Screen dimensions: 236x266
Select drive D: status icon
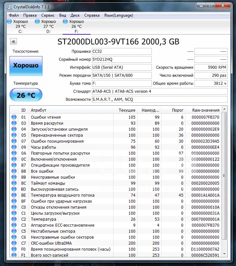pos(37,21)
